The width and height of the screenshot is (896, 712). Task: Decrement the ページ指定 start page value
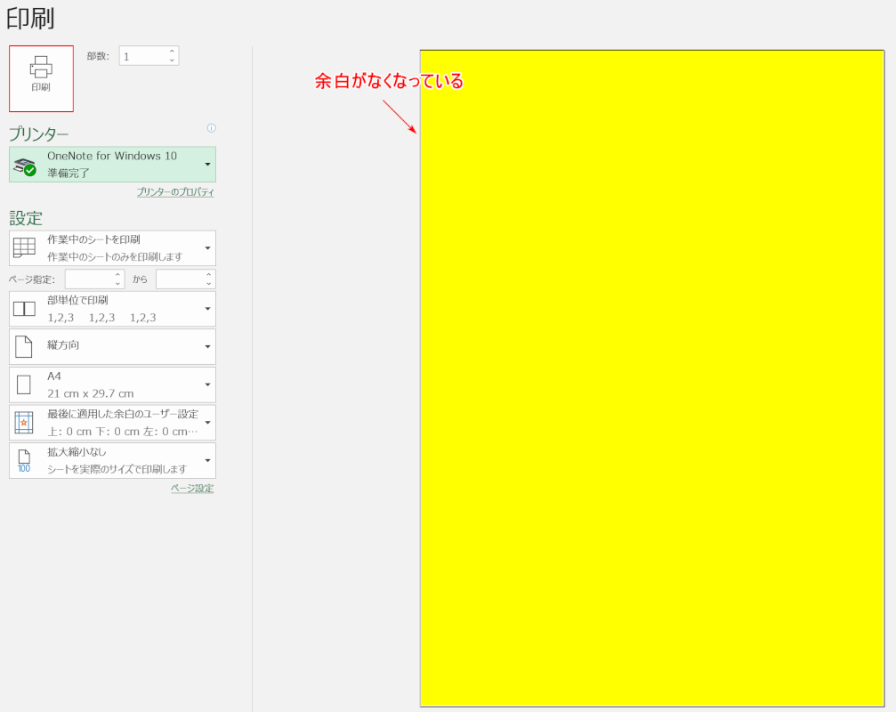pos(117,284)
